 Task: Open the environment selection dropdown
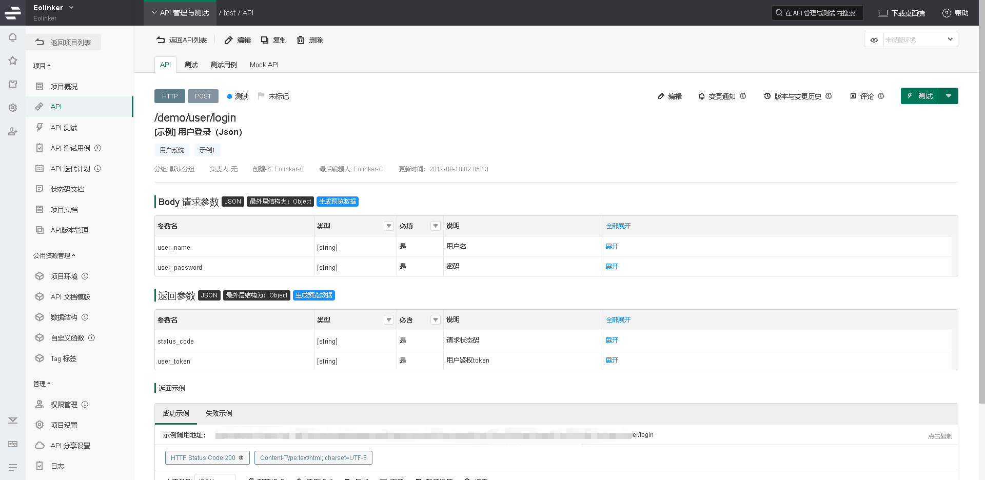point(920,39)
